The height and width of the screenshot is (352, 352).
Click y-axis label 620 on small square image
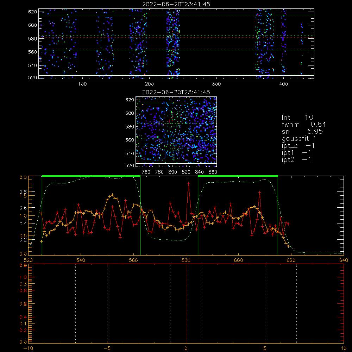pos(130,100)
